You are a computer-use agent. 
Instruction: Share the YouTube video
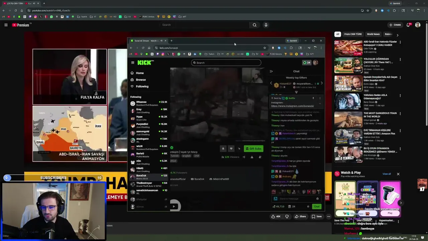[300, 217]
